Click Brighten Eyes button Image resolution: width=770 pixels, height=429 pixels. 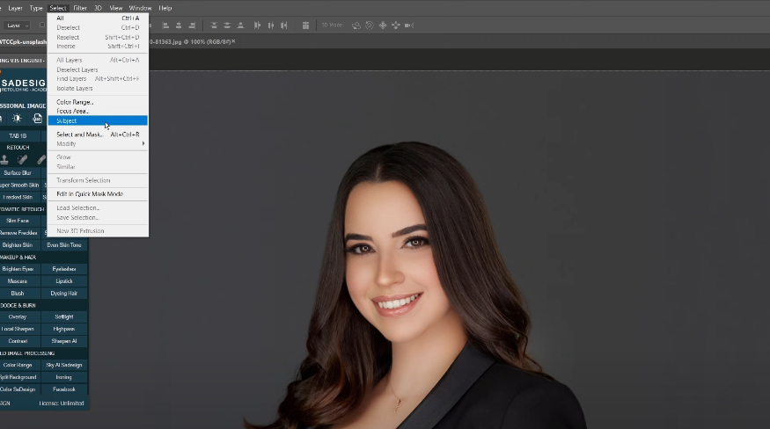(x=18, y=269)
